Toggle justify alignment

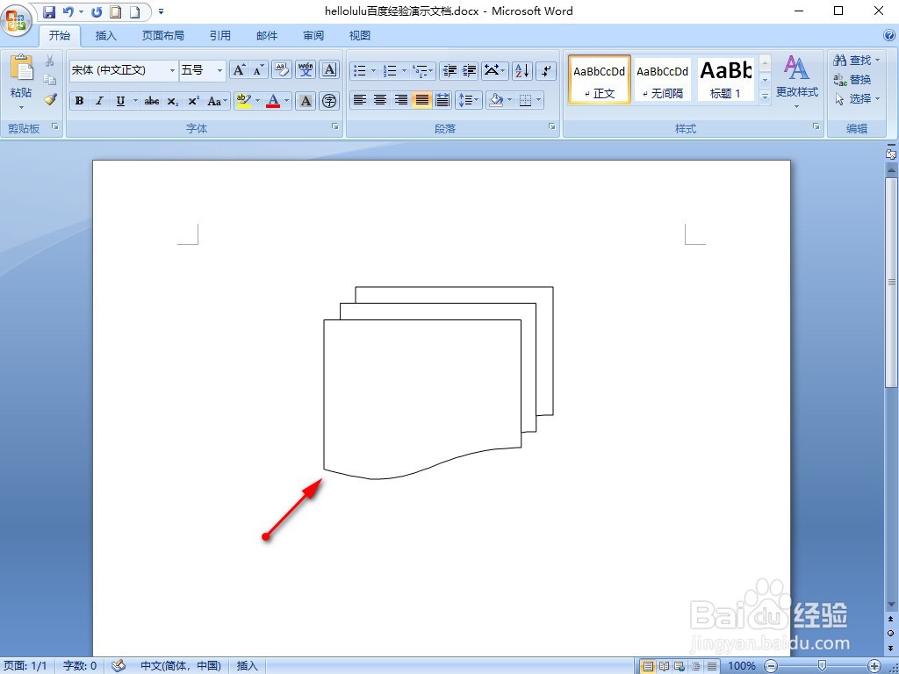[x=421, y=100]
